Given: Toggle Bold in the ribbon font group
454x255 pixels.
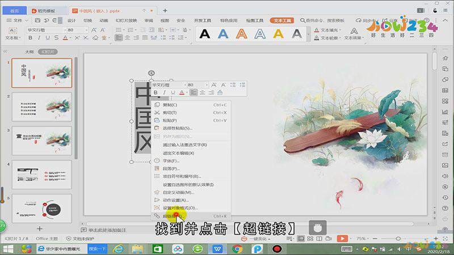Looking at the screenshot, I should pos(31,38).
